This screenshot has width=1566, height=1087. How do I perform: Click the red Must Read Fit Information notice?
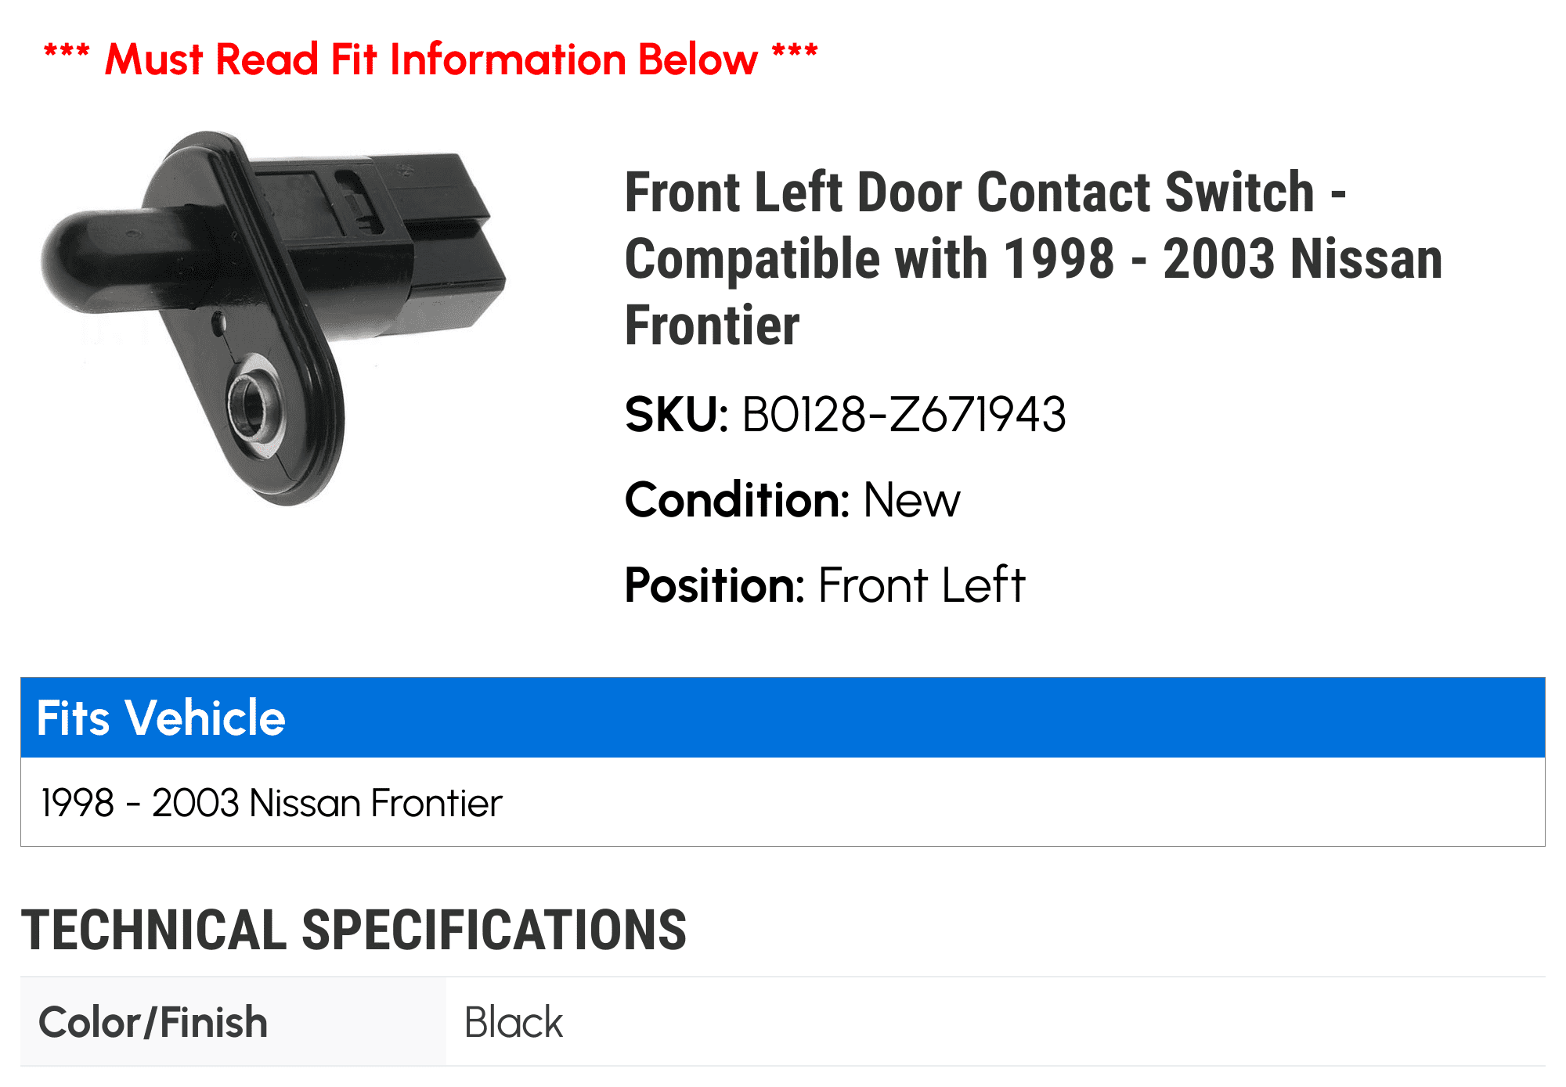(431, 59)
